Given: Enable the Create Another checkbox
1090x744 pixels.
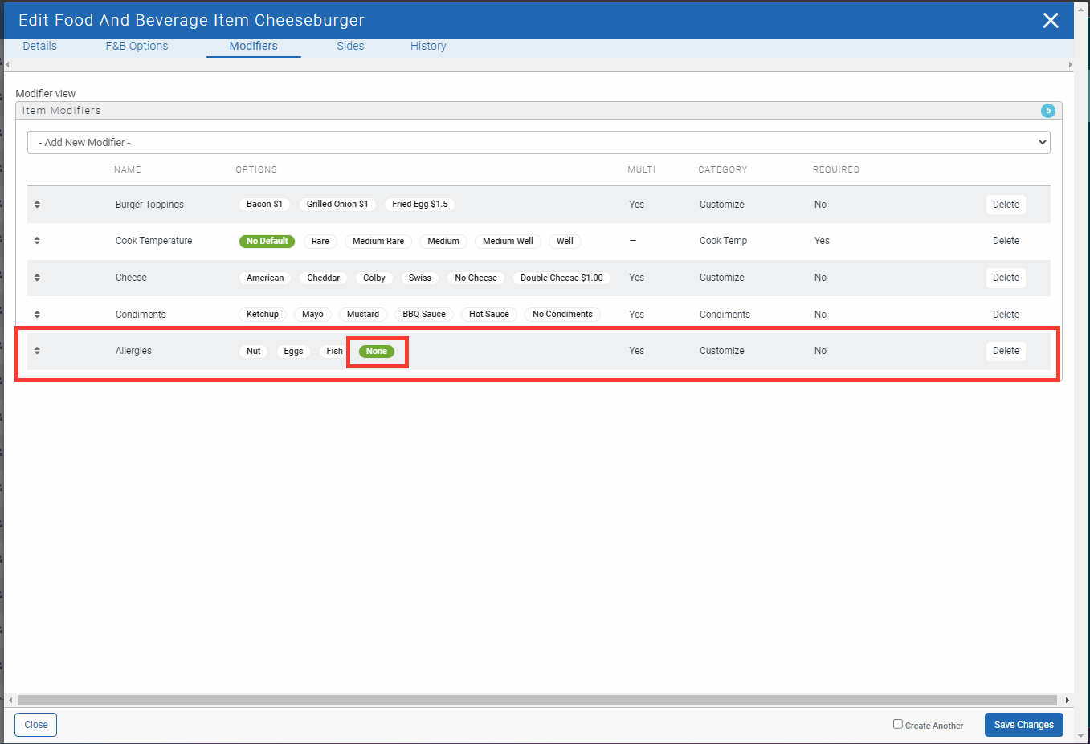Looking at the screenshot, I should click(x=898, y=724).
